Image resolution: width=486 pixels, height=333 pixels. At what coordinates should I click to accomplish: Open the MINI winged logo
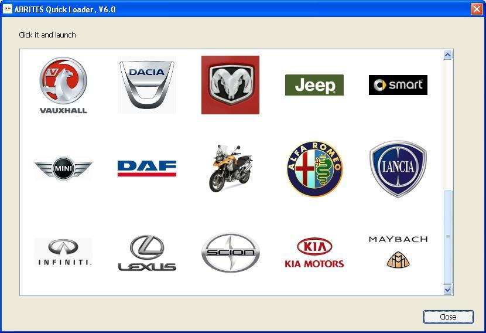[63, 168]
